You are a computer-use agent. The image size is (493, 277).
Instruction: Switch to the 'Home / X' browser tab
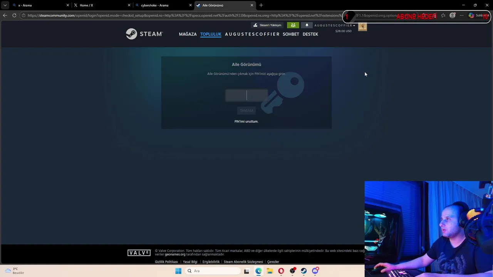tap(102, 5)
